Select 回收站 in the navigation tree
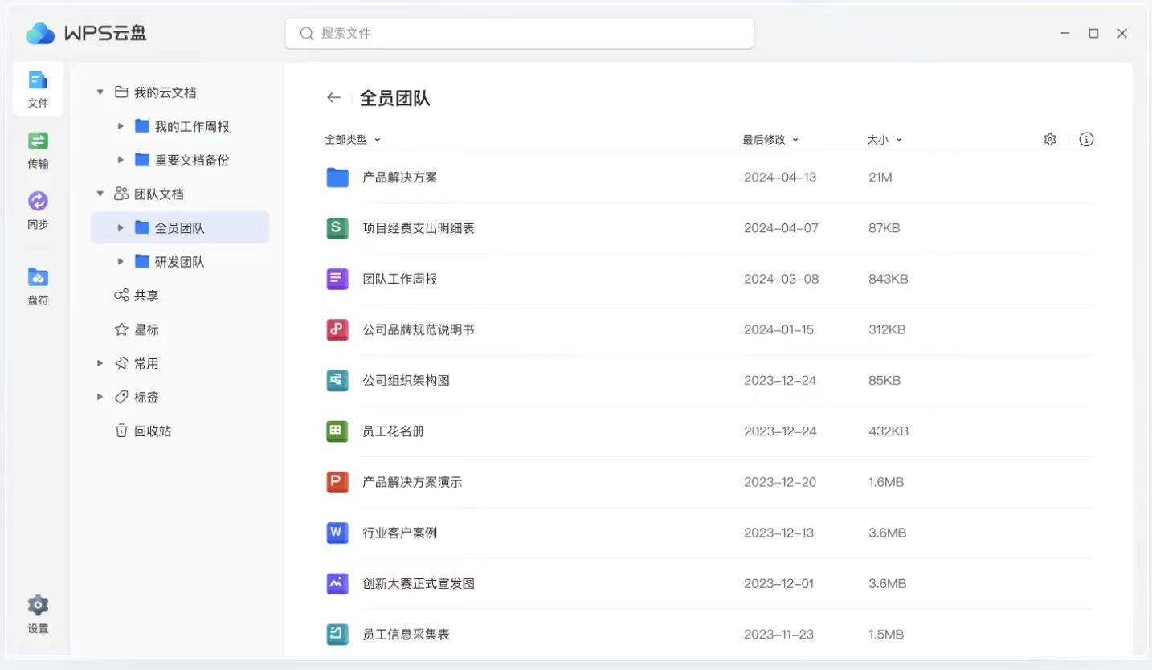 (x=152, y=431)
